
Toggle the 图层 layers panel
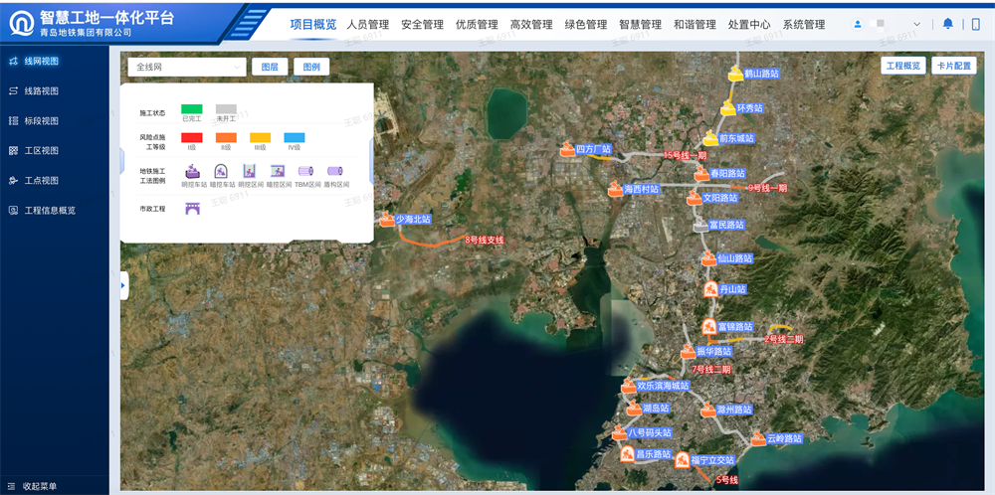pos(270,68)
